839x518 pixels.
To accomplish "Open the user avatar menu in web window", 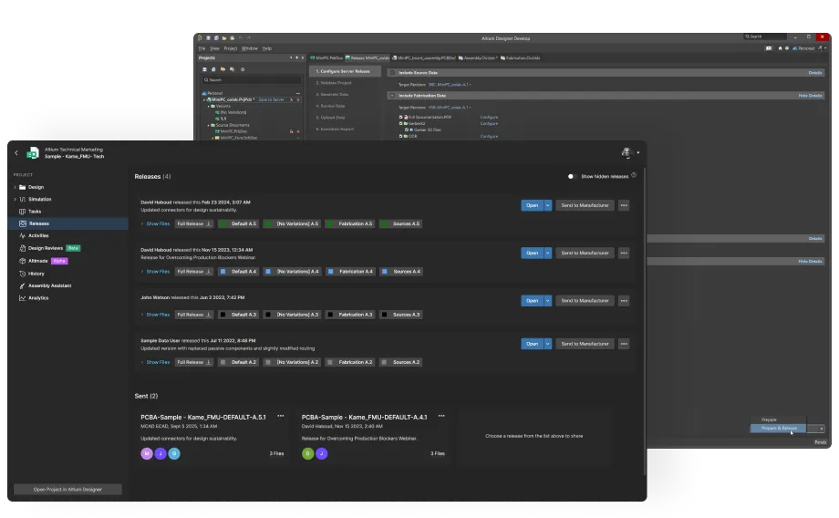I will pyautogui.click(x=630, y=152).
